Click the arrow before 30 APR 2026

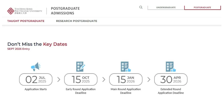(149, 80)
